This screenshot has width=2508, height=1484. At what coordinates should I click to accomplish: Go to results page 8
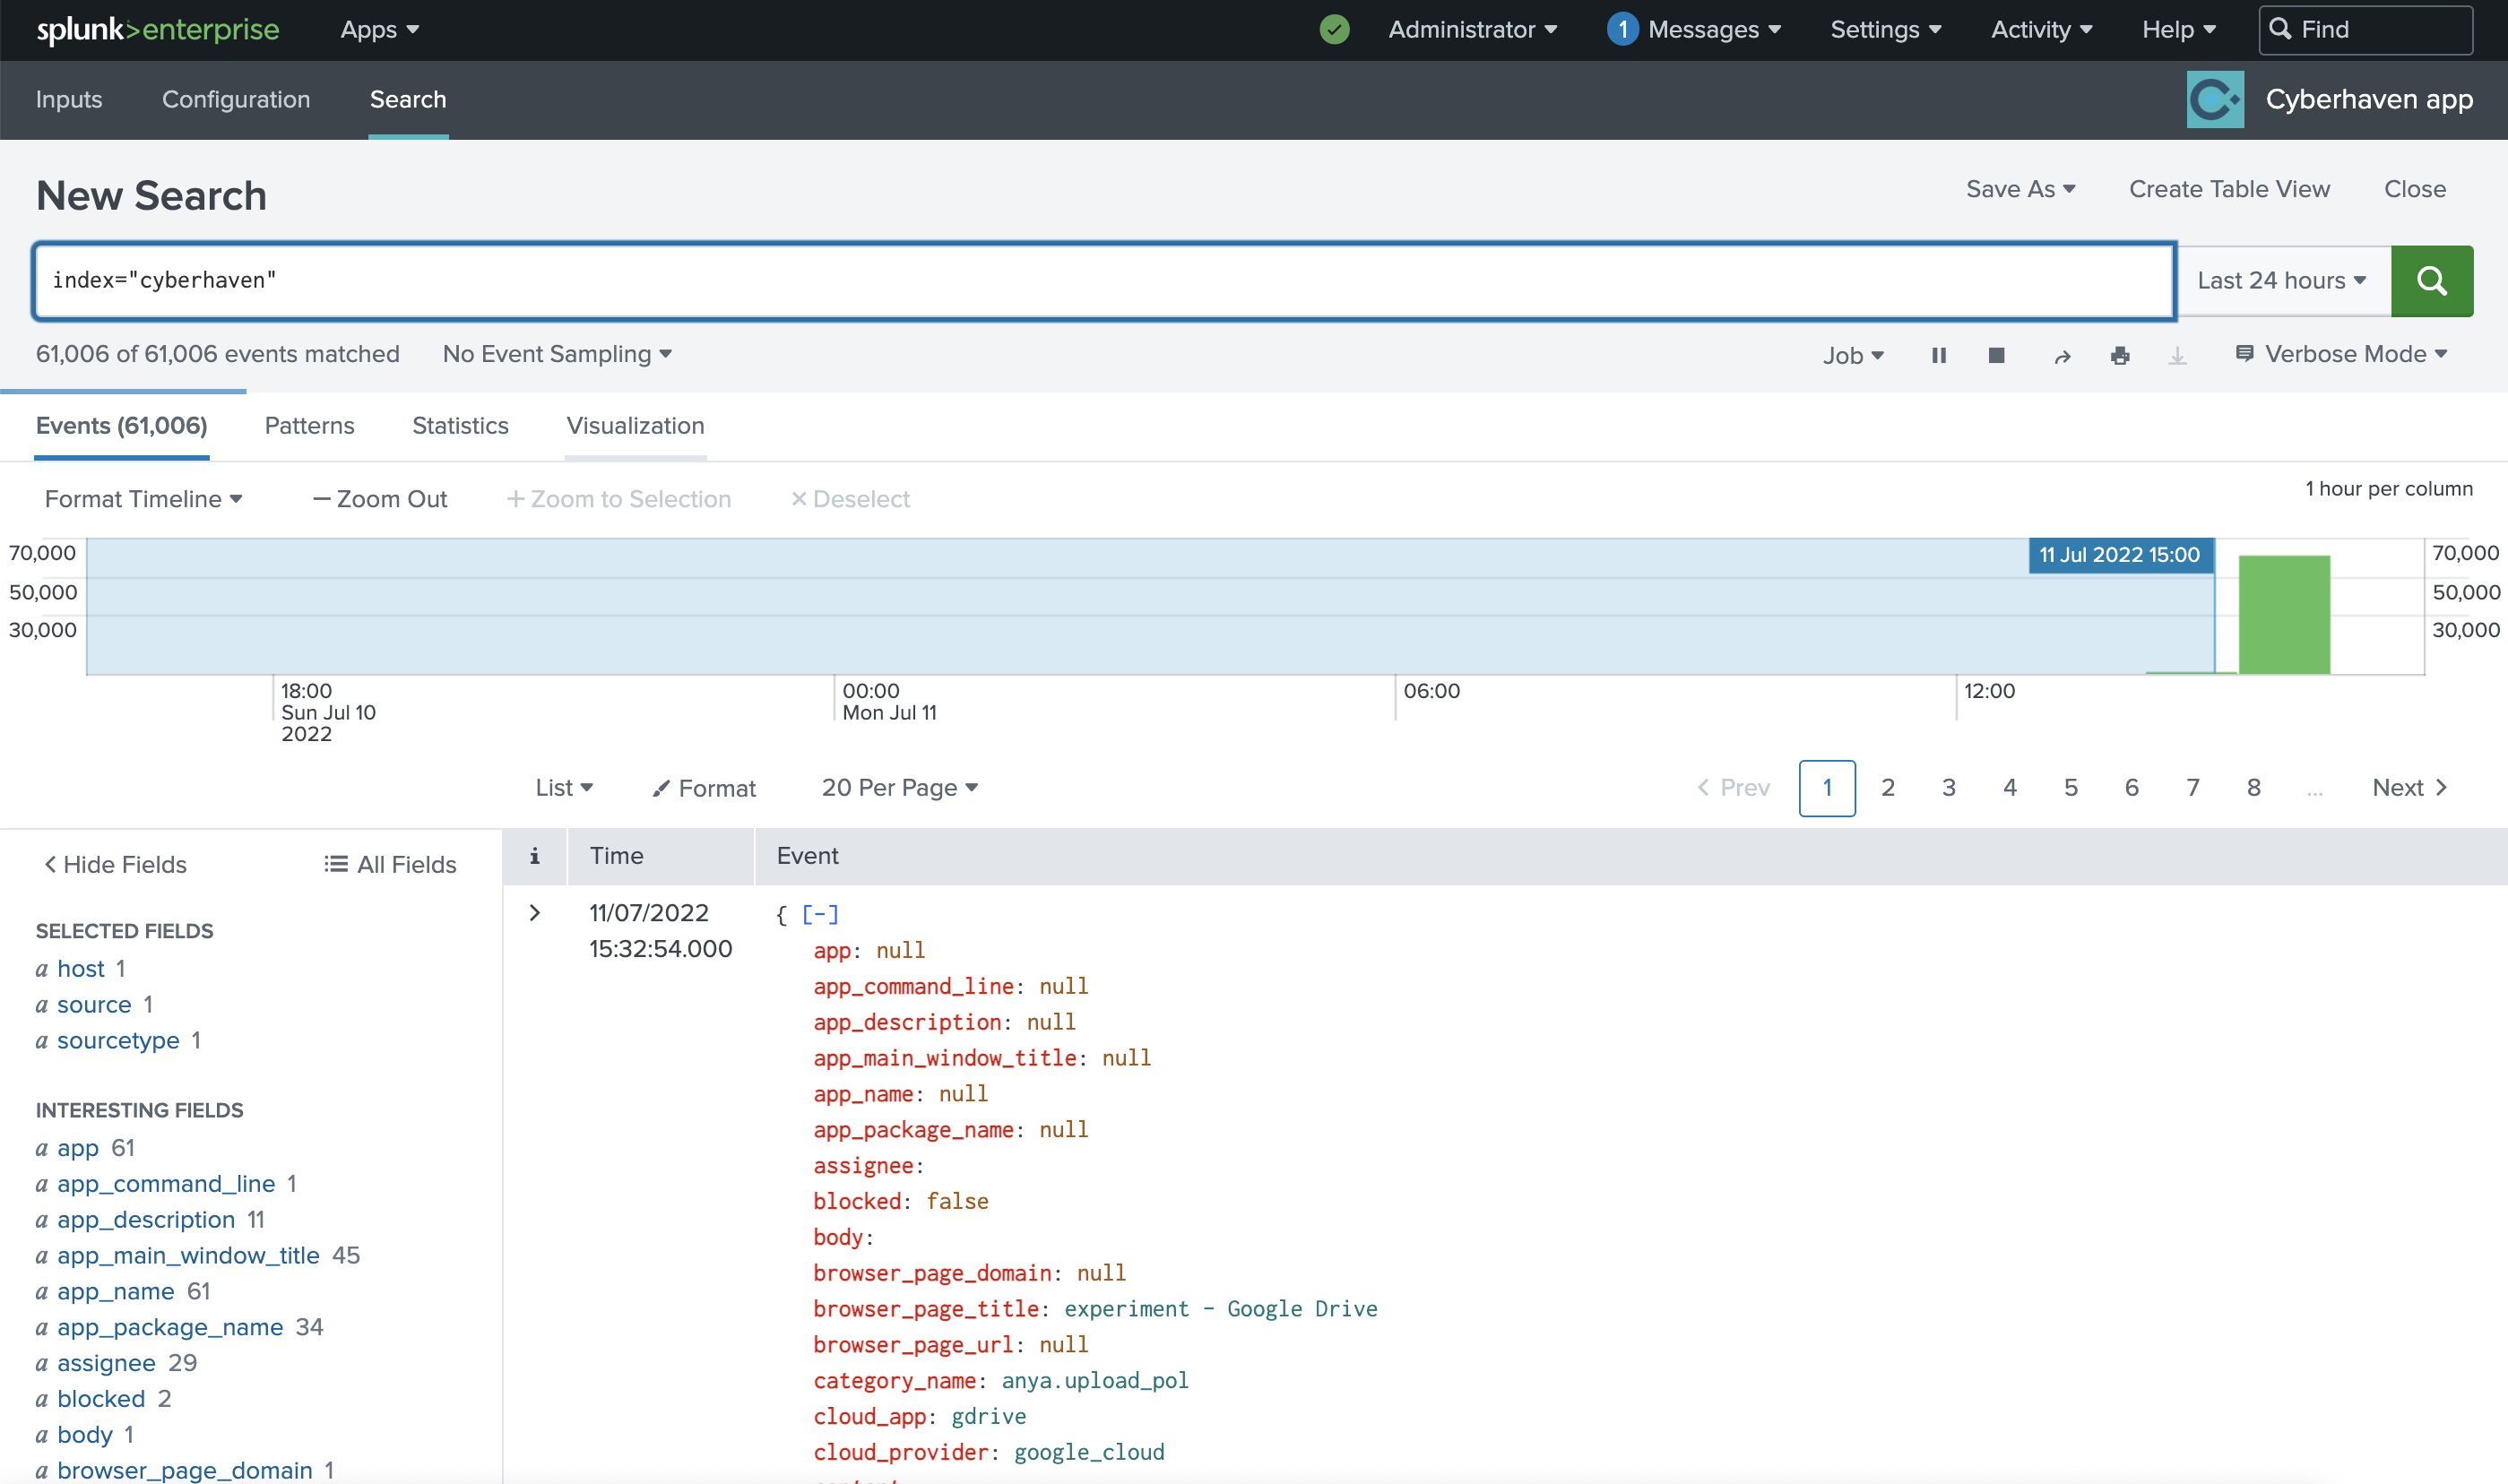(x=2253, y=788)
